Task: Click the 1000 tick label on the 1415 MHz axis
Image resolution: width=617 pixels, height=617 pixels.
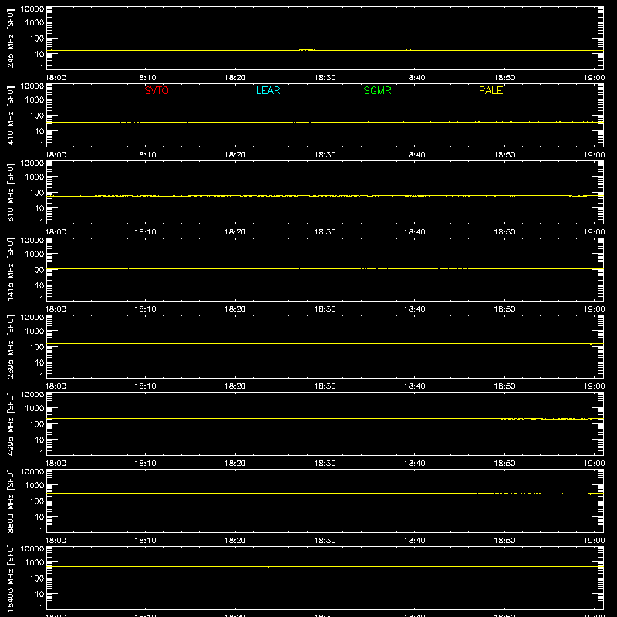Action: click(35, 254)
